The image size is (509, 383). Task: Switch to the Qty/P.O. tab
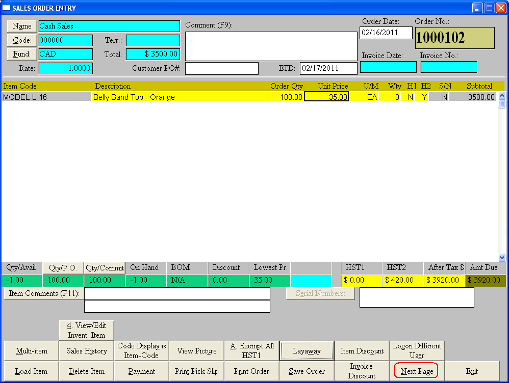pyautogui.click(x=63, y=268)
